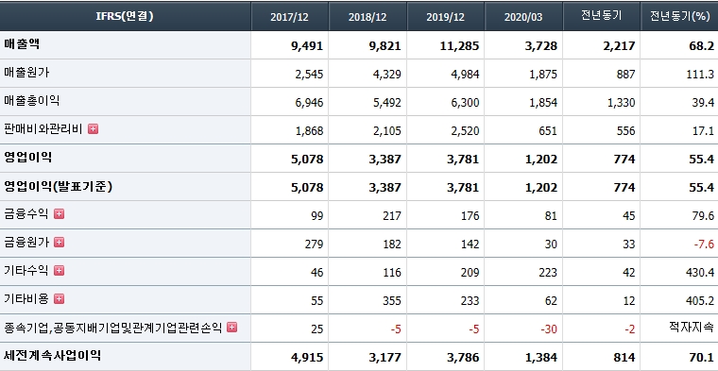
Task: Click the 적자지속 status cell
Action: [692, 327]
